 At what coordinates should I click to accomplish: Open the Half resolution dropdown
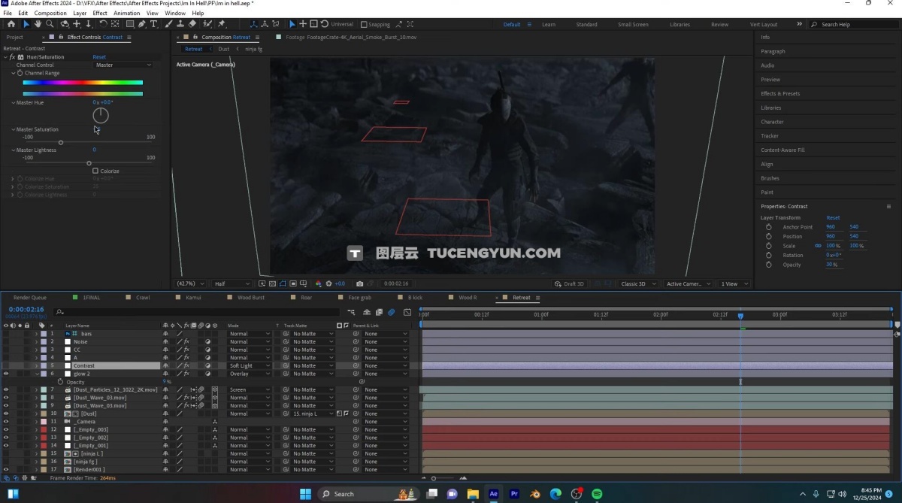pos(232,283)
